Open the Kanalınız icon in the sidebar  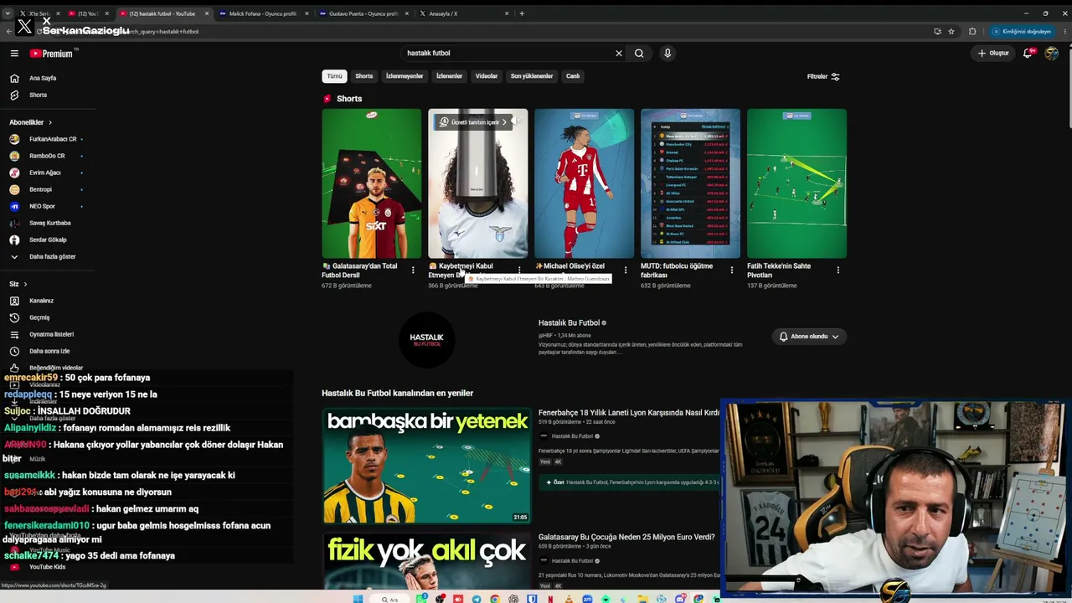point(14,301)
